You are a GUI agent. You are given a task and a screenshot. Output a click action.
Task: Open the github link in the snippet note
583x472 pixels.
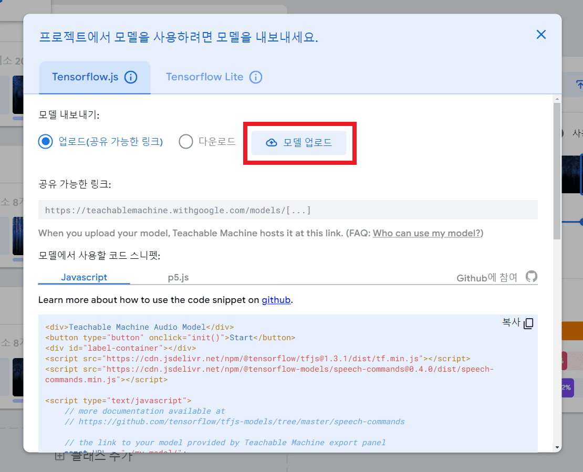(276, 300)
